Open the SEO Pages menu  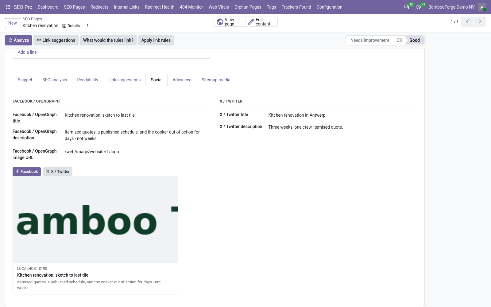(x=74, y=7)
